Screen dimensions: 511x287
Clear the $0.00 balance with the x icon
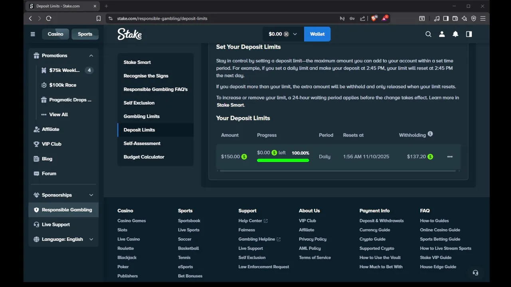click(x=286, y=34)
